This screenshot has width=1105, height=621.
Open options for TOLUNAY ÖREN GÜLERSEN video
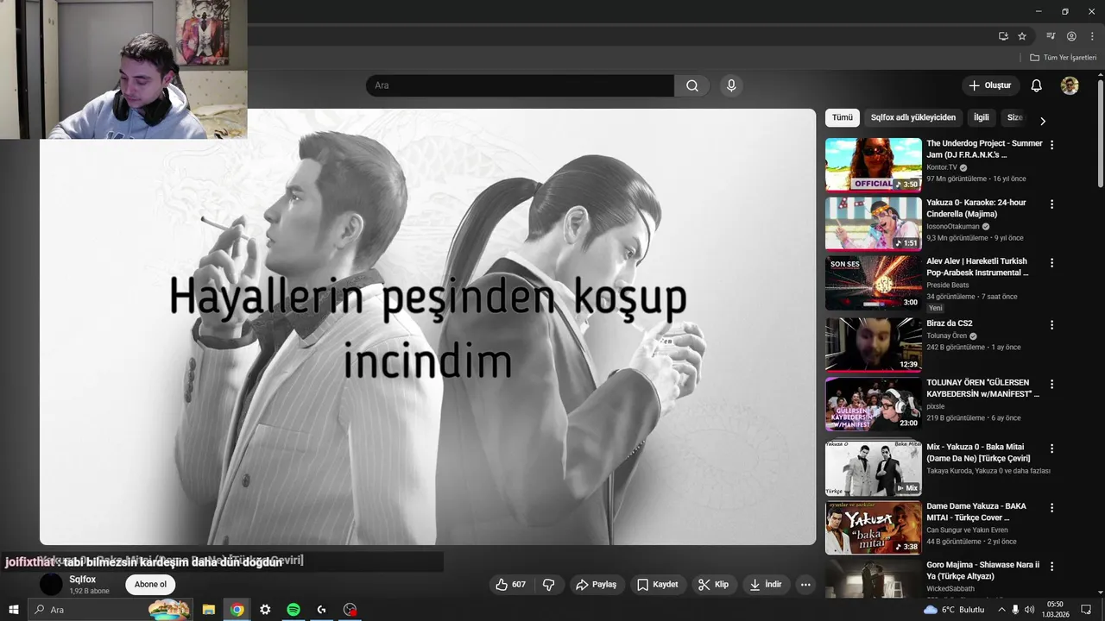pos(1051,384)
